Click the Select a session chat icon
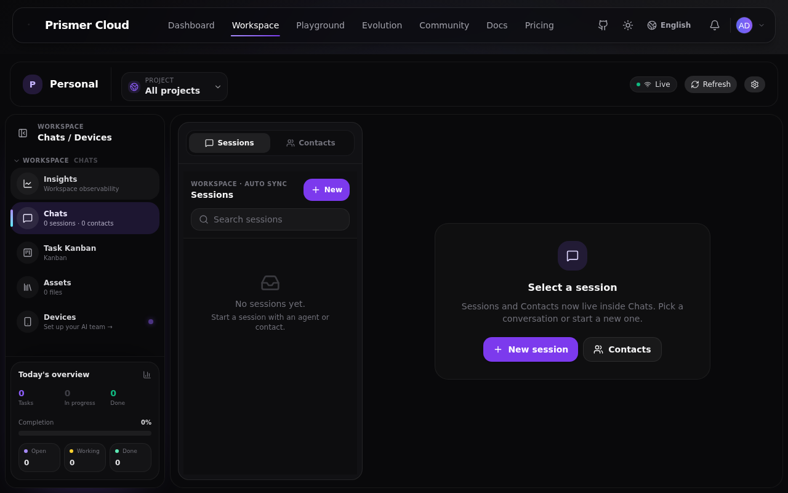Image resolution: width=788 pixels, height=493 pixels. tap(573, 256)
